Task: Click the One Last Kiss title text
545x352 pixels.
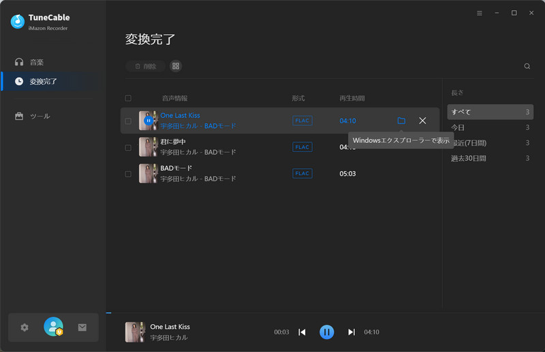Action: pos(180,115)
